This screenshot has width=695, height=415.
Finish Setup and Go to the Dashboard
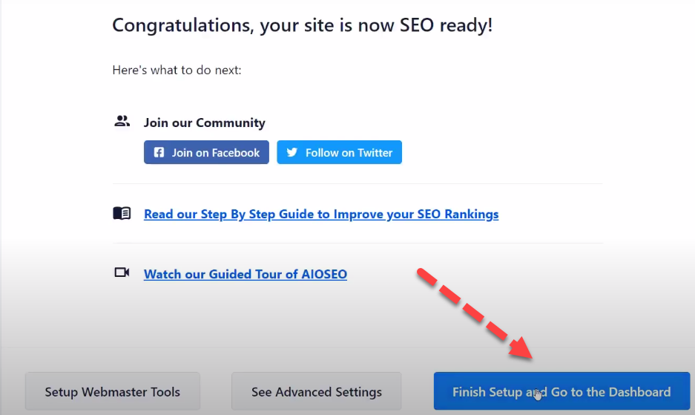tap(561, 391)
